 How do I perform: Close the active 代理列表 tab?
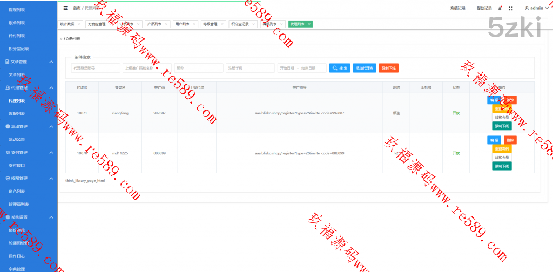(x=309, y=24)
